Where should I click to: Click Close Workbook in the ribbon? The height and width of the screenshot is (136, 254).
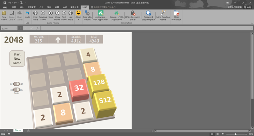click(176, 15)
